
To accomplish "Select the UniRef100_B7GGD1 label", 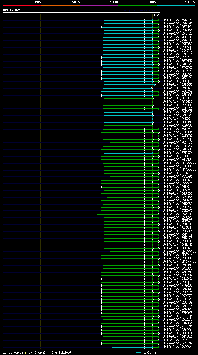I will coord(178,132).
